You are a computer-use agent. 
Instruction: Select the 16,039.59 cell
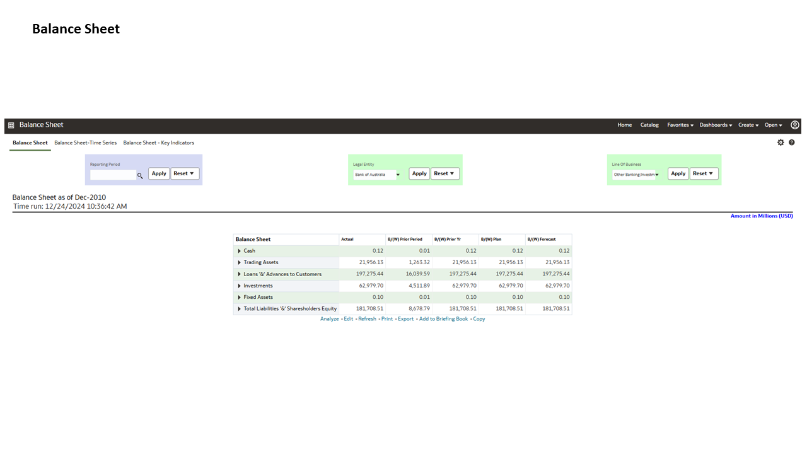tap(409, 274)
